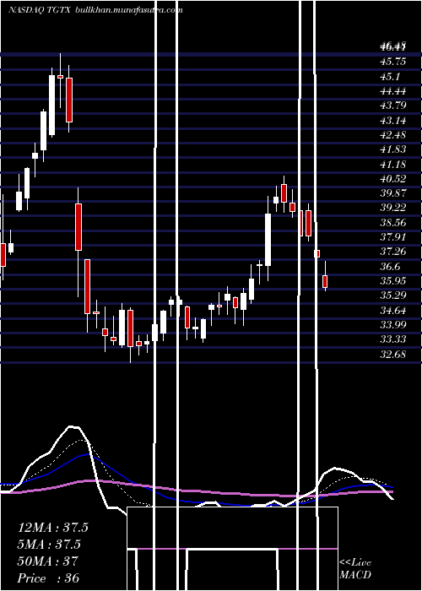Screen dimensions: 422x591
Task: Select the 39.22 price axis label
Action: click(x=393, y=208)
